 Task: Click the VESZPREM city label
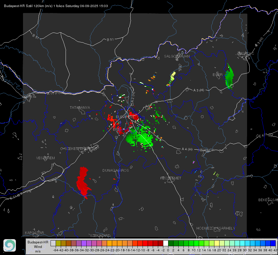[x=45, y=158]
